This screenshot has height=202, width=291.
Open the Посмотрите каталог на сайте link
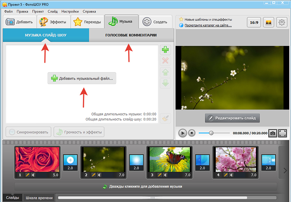tap(208, 26)
